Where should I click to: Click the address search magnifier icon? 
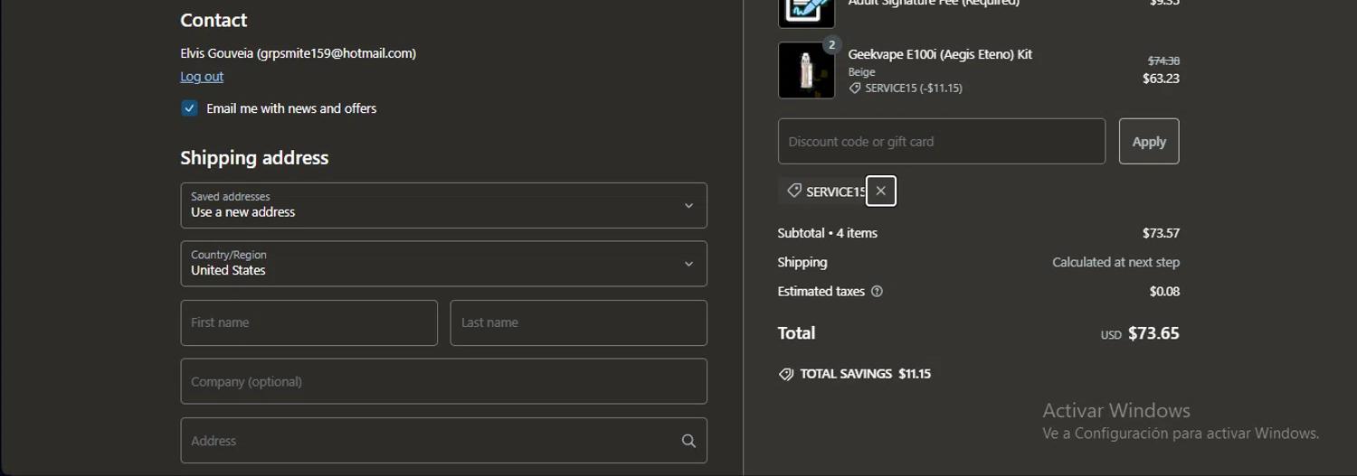pos(688,441)
